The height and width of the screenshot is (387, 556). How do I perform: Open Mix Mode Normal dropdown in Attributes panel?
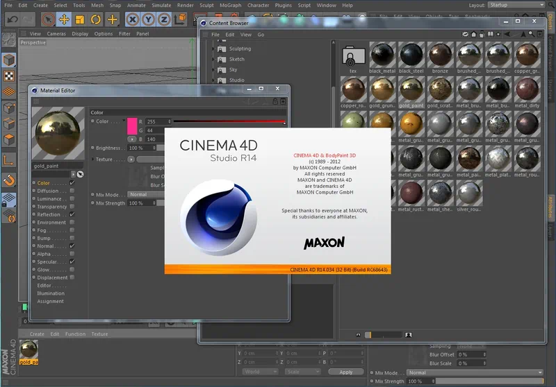click(x=475, y=372)
